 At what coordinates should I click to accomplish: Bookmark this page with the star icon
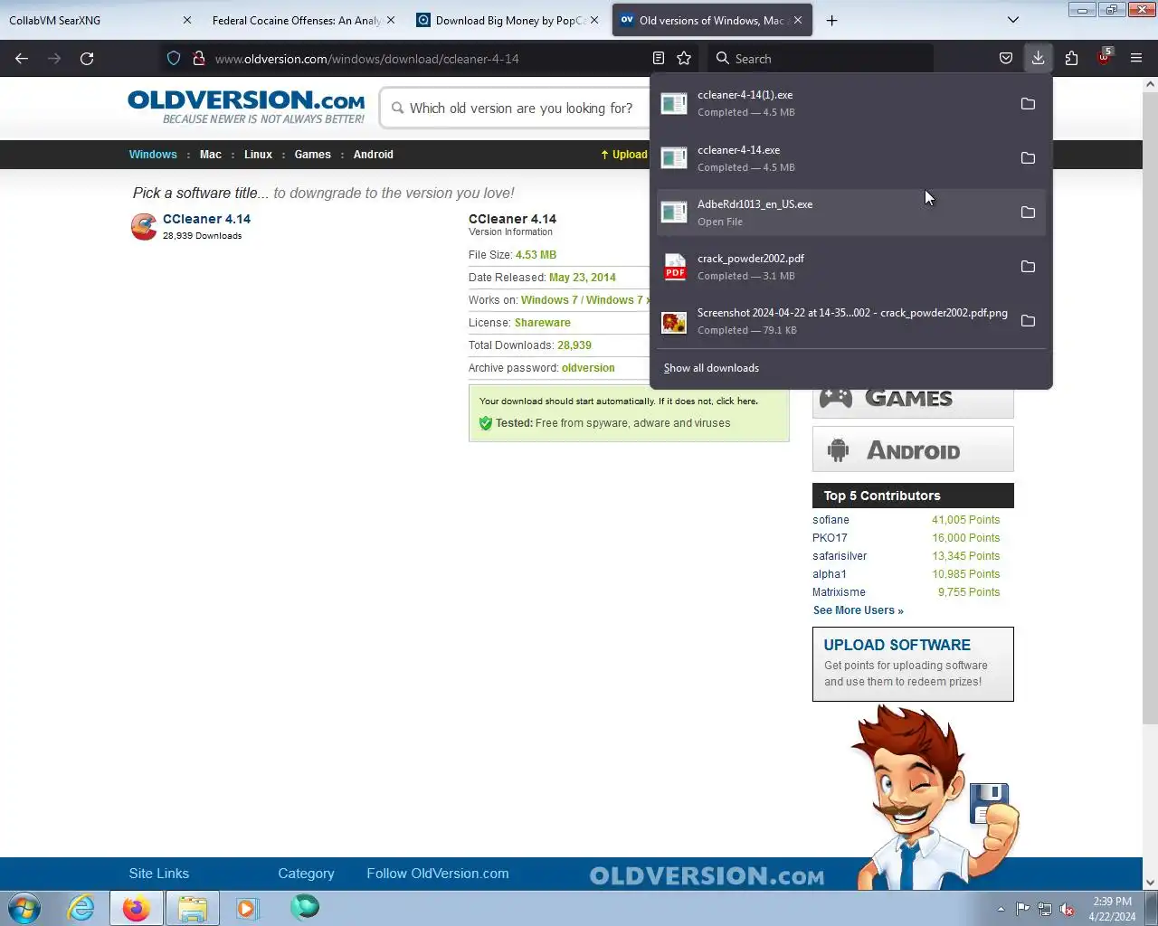coord(684,58)
